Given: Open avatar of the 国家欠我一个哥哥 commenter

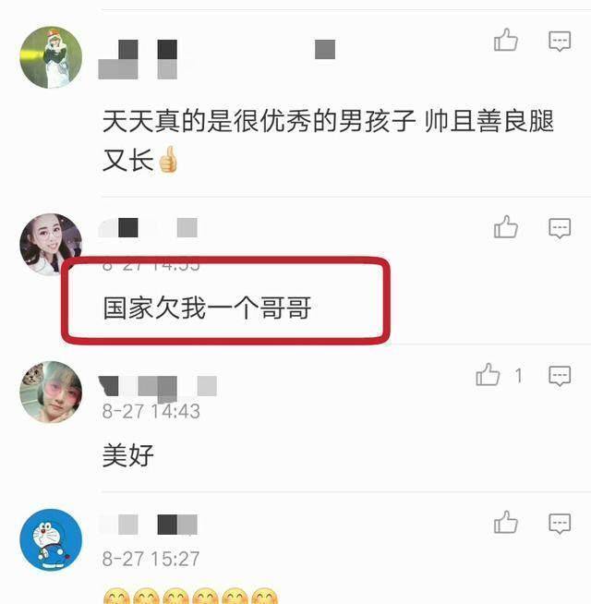Looking at the screenshot, I should [x=51, y=244].
